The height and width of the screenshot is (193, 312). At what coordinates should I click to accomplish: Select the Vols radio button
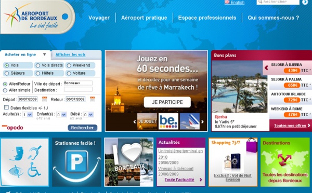[x=7, y=65]
